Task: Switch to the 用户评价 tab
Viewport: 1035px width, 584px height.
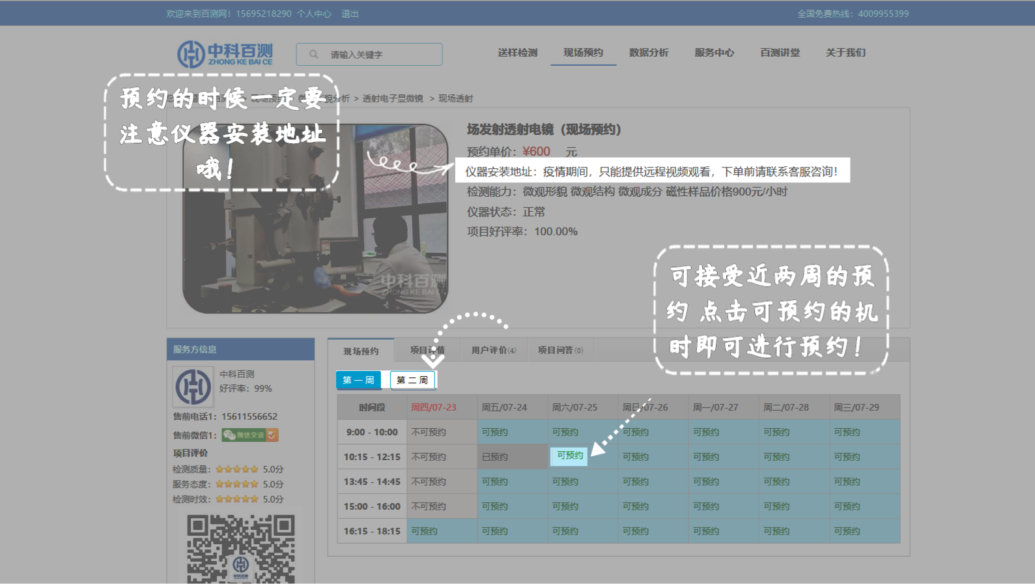Action: (x=493, y=351)
